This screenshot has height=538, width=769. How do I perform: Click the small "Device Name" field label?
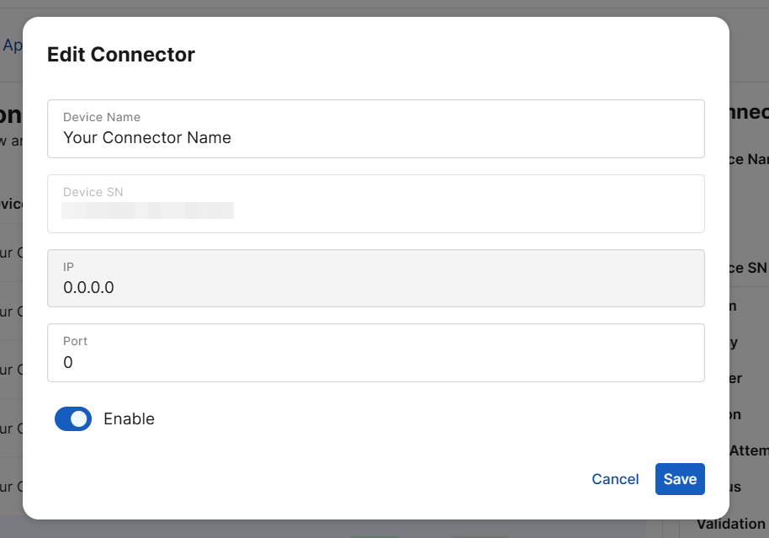coord(102,117)
